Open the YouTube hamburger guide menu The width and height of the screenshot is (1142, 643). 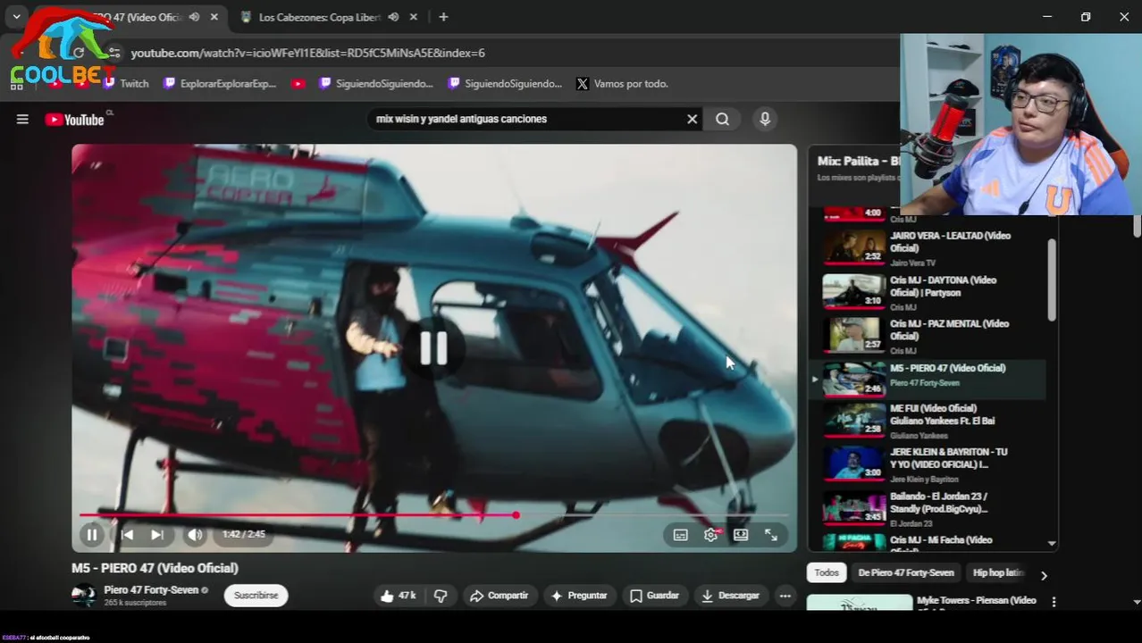22,119
